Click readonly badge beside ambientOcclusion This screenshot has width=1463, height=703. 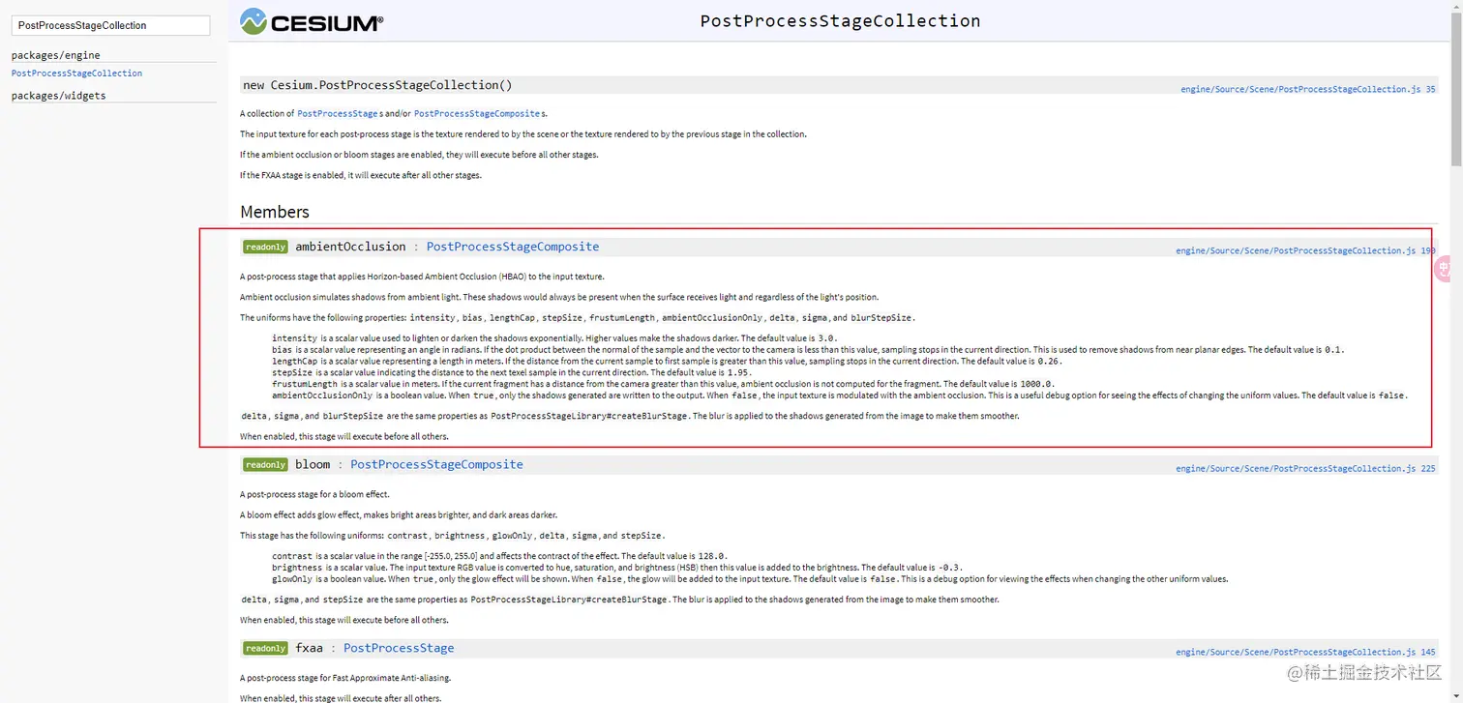(x=265, y=248)
